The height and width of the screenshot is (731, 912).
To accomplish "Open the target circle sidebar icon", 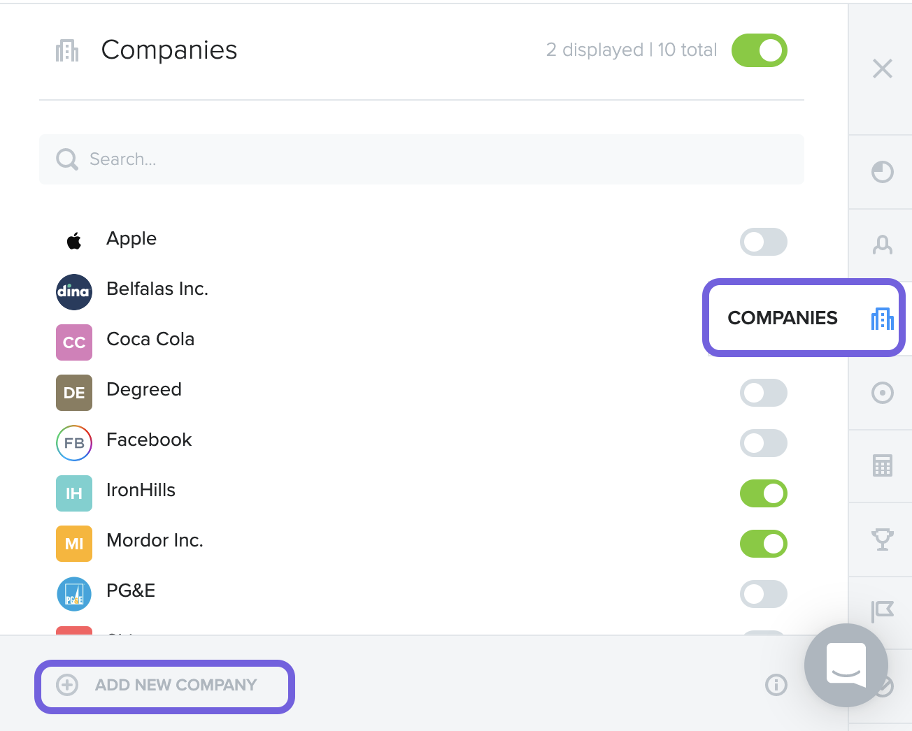I will click(x=882, y=393).
